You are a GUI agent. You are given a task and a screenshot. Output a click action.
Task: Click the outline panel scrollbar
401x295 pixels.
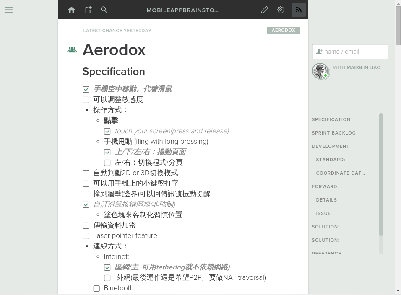pos(381,174)
